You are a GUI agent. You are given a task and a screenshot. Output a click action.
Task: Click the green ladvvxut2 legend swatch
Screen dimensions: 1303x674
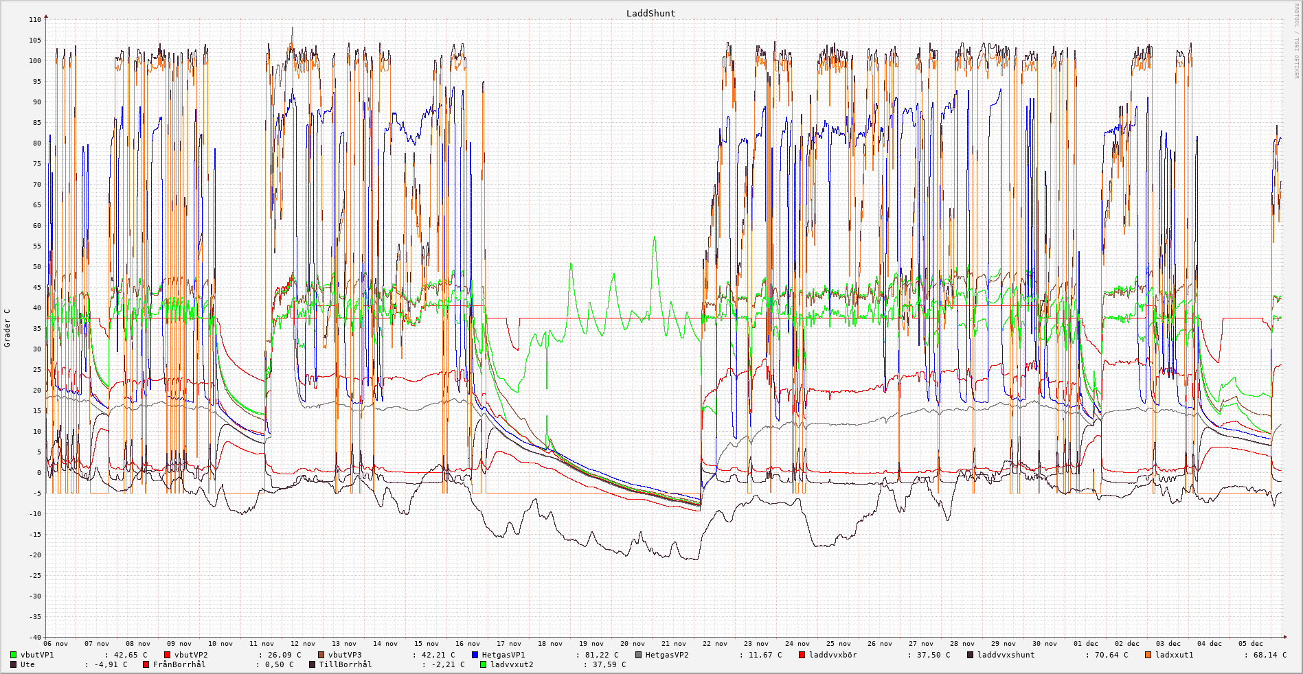pyautogui.click(x=484, y=664)
